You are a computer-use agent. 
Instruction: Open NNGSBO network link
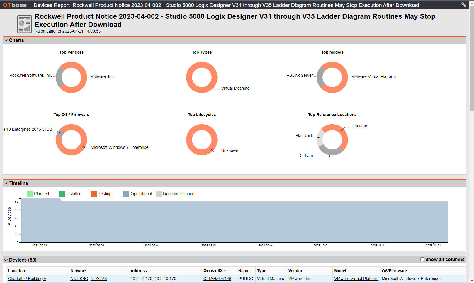[79, 279]
